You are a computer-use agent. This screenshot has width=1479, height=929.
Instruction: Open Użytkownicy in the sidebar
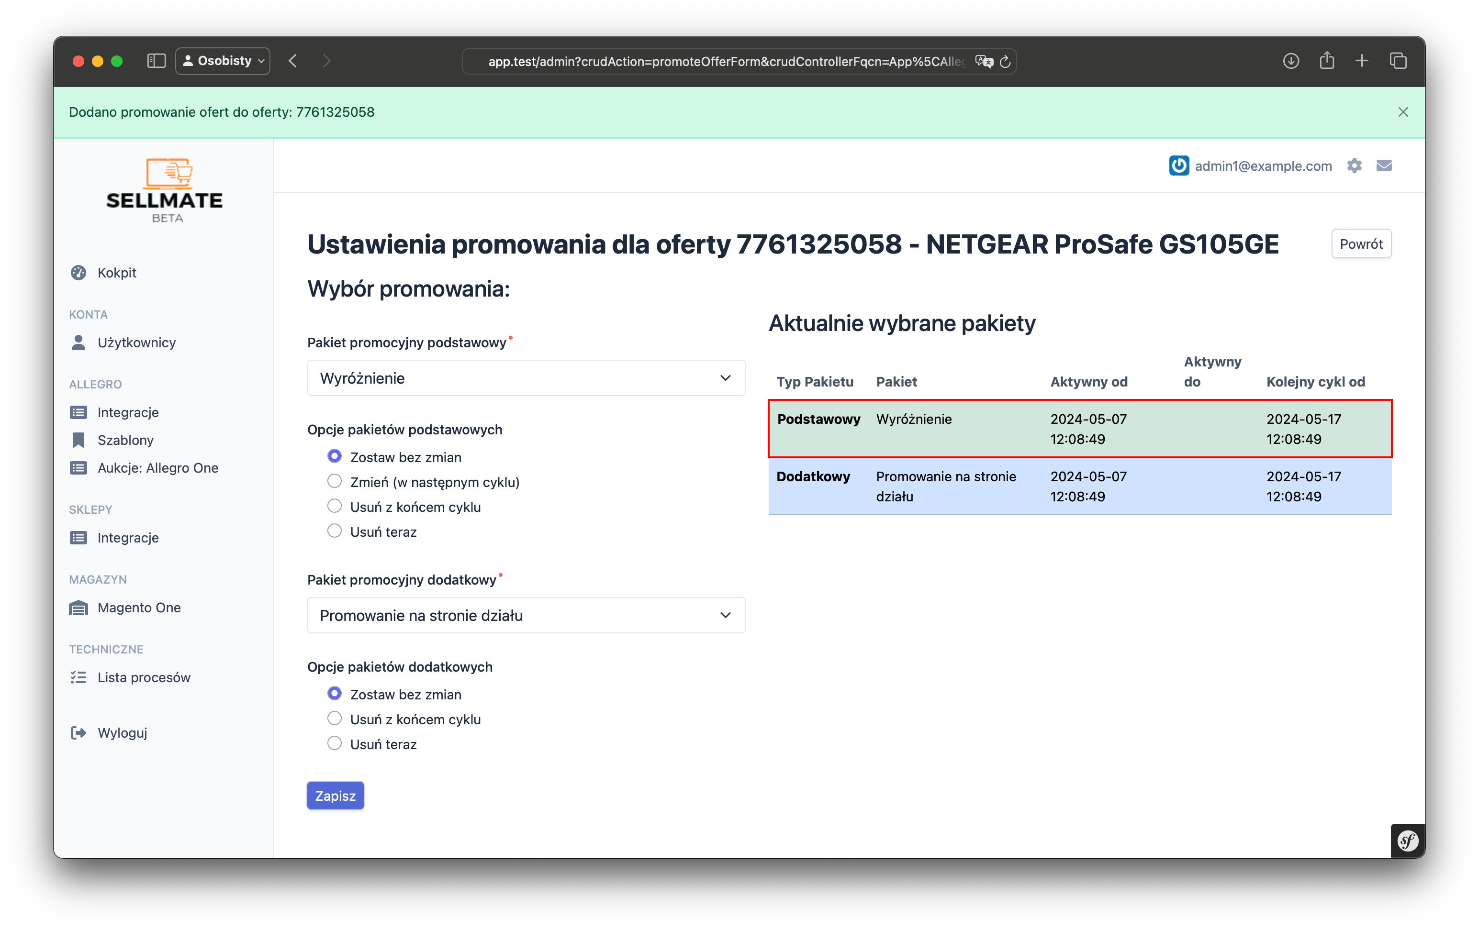[136, 343]
